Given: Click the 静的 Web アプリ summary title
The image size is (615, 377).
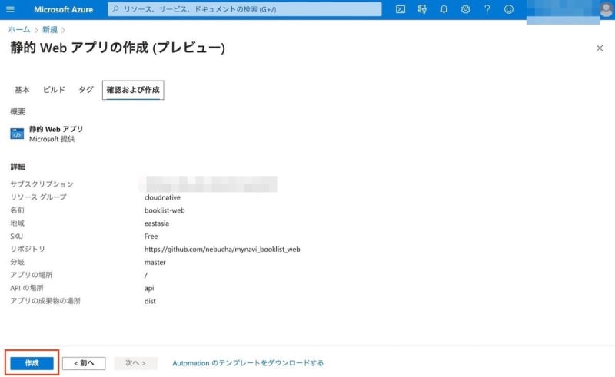Looking at the screenshot, I should (x=56, y=129).
